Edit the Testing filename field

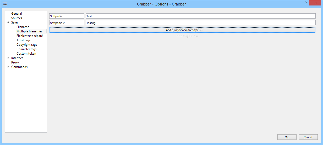tap(201, 23)
